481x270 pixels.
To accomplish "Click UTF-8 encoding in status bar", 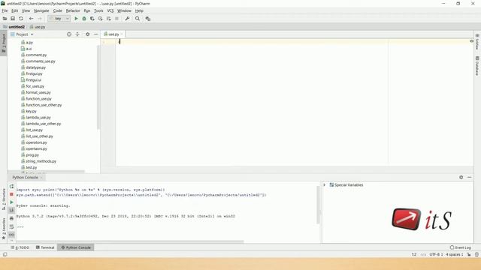I will point(436,254).
